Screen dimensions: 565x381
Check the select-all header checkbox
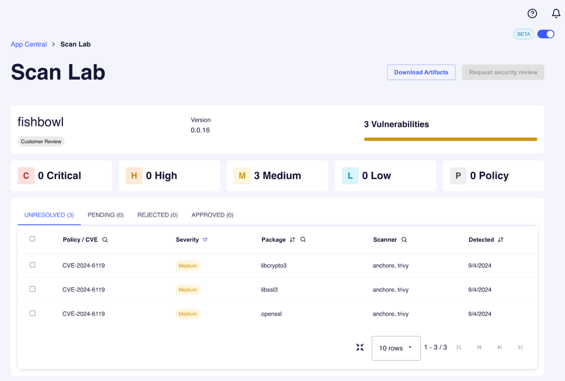(x=33, y=239)
